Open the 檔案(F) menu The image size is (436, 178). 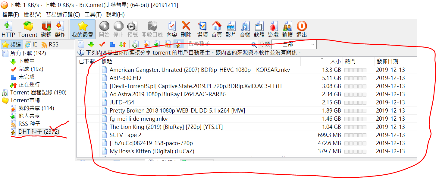(x=11, y=14)
